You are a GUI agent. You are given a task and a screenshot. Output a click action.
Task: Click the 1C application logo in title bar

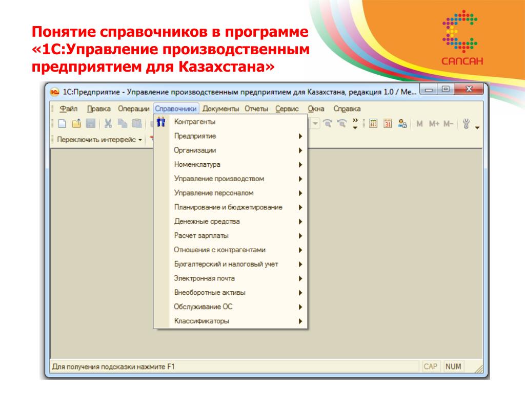click(x=54, y=92)
